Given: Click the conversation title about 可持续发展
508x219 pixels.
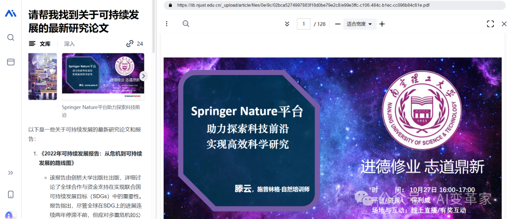Looking at the screenshot, I should click(x=84, y=22).
